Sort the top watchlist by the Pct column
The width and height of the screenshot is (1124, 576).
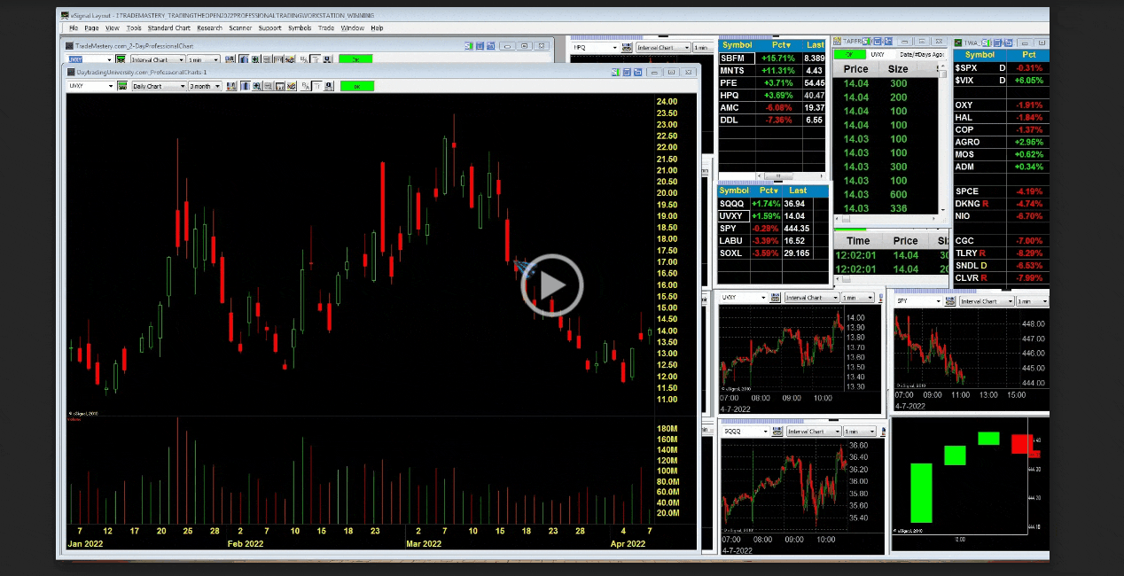(x=780, y=44)
